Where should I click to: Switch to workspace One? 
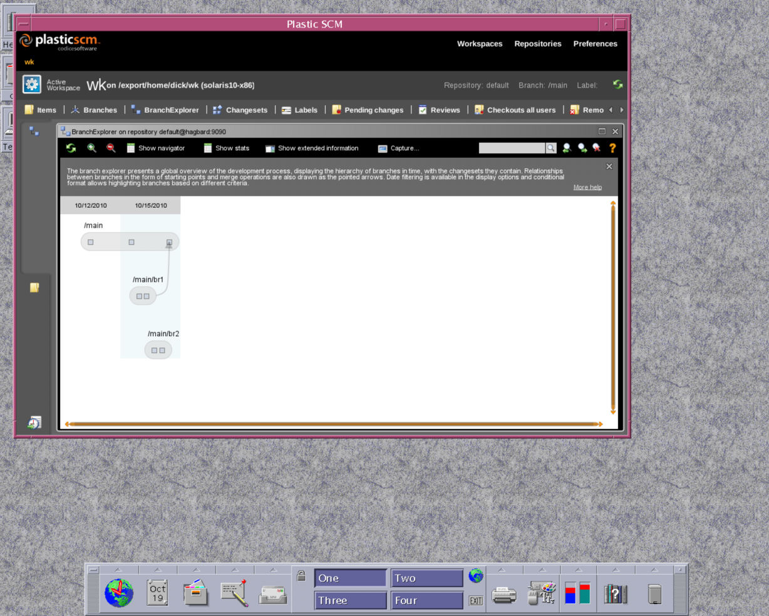point(351,578)
